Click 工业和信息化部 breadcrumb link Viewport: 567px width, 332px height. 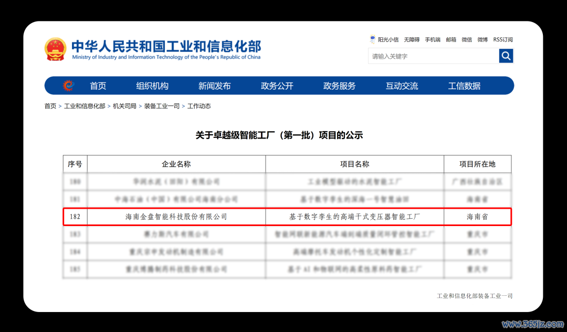[85, 106]
